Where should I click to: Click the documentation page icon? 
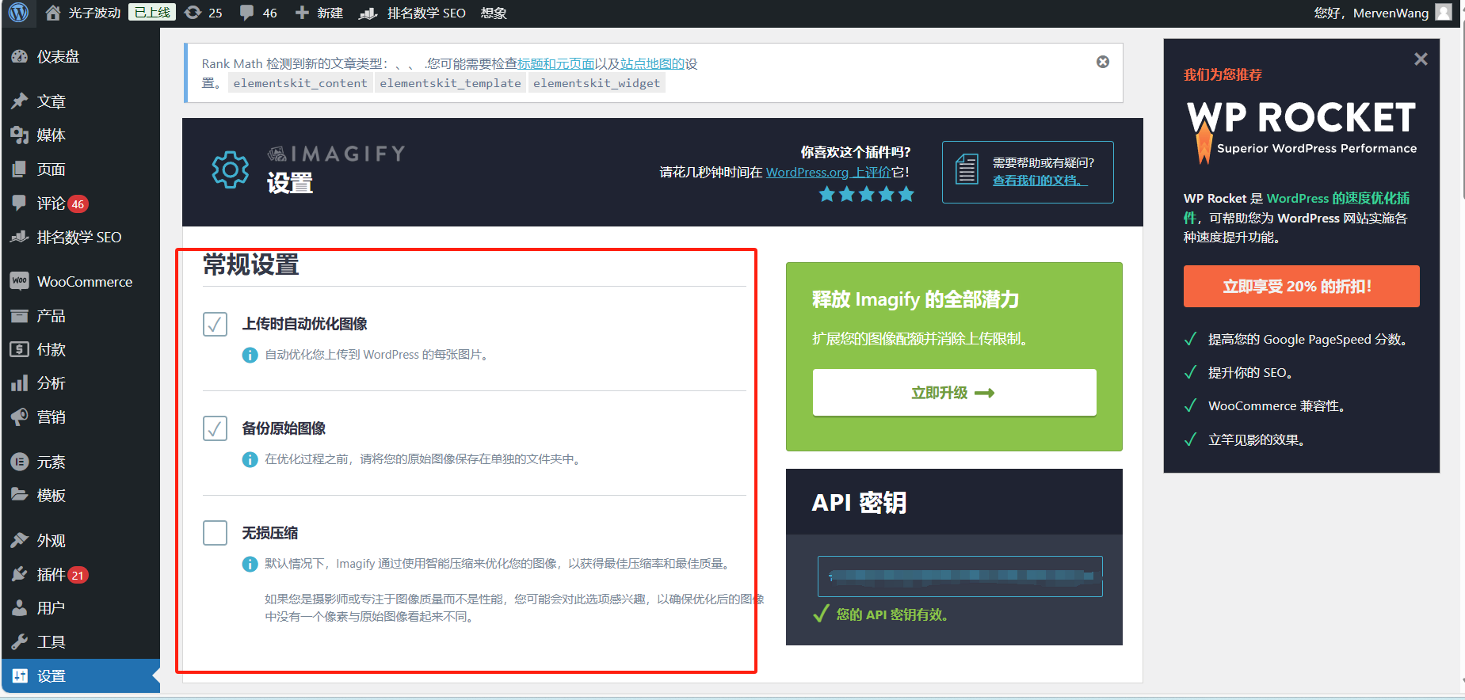pos(967,169)
